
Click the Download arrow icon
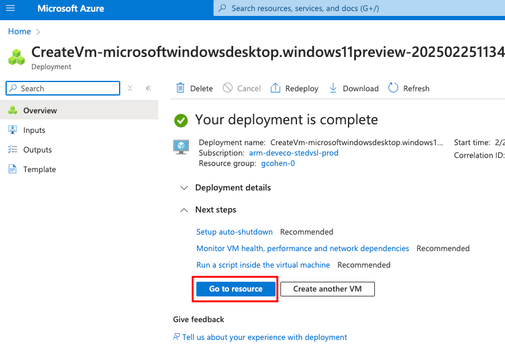pos(333,88)
